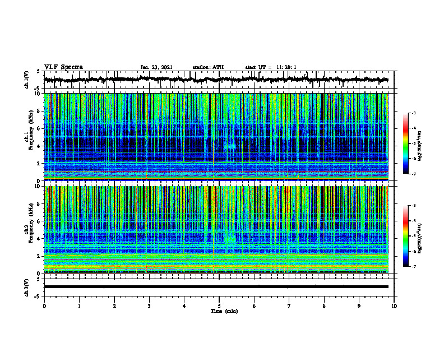Select the "start UT = 11:20: 1" text
Viewport: 444px width, 343px height.
[x=271, y=67]
